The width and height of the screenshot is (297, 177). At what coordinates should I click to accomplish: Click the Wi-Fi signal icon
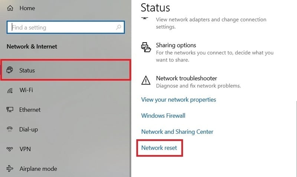coord(10,90)
